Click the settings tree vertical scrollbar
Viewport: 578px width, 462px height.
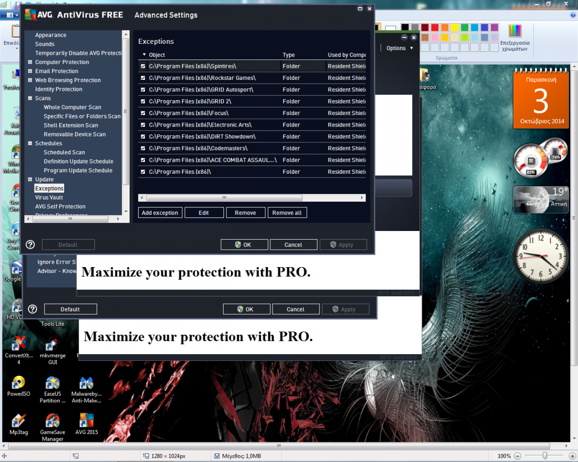pyautogui.click(x=126, y=112)
